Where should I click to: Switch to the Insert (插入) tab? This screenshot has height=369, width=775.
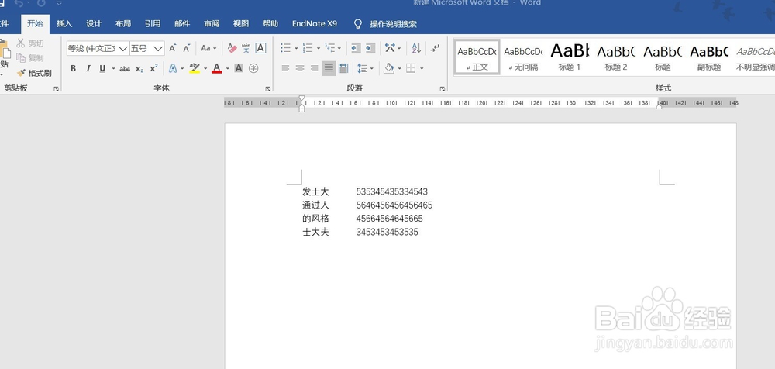tap(64, 24)
